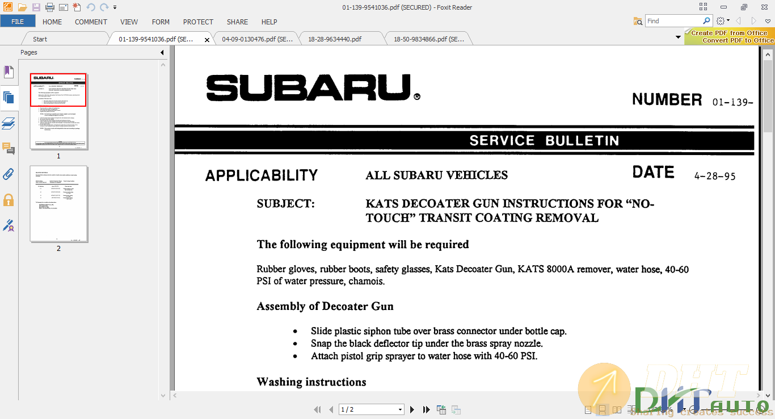
Task: Open the COMMENT ribbon tab
Action: pyautogui.click(x=91, y=22)
